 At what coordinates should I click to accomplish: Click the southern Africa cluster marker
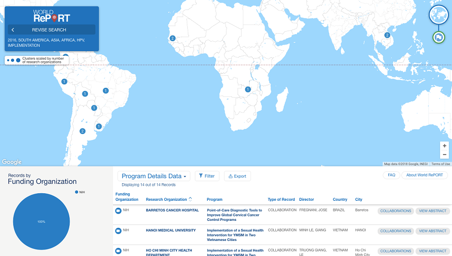(x=248, y=89)
